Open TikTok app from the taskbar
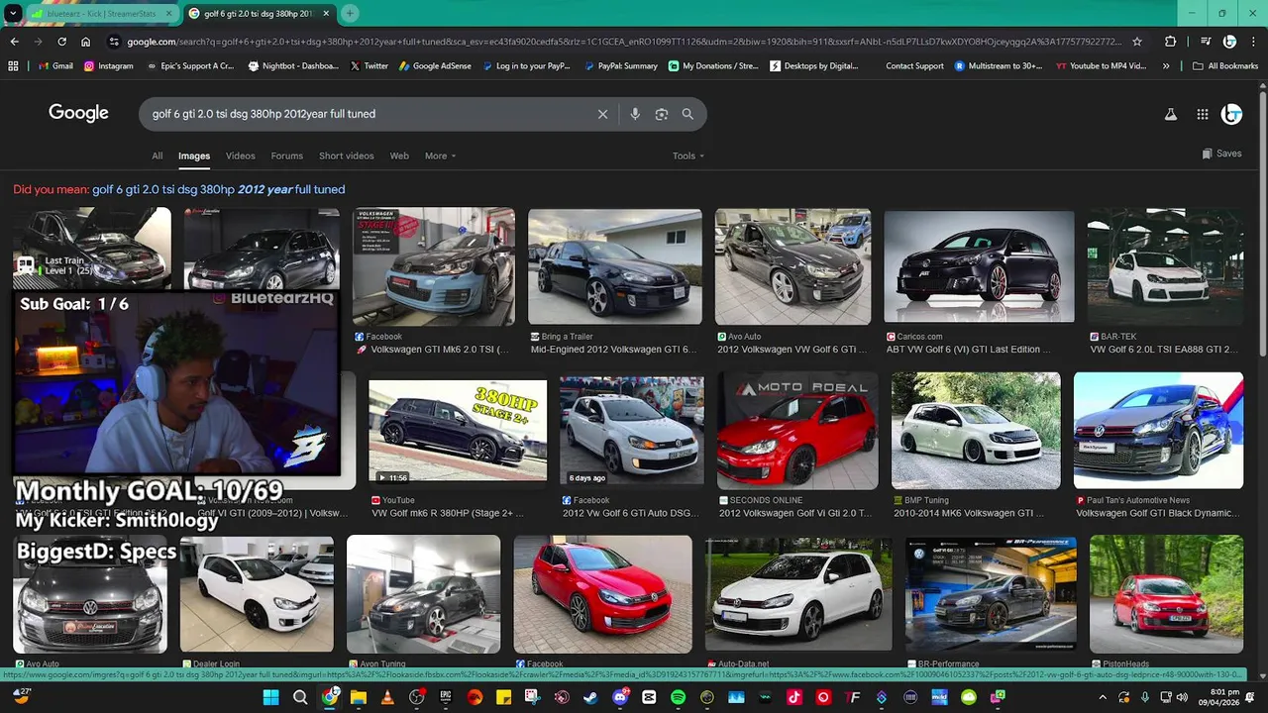 tap(794, 697)
